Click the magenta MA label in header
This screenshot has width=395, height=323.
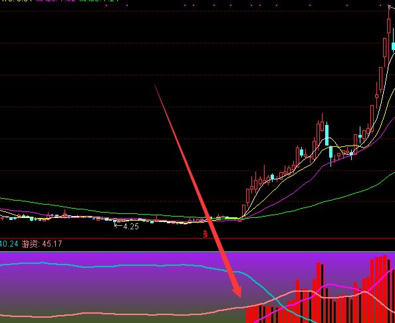pos(55,1)
